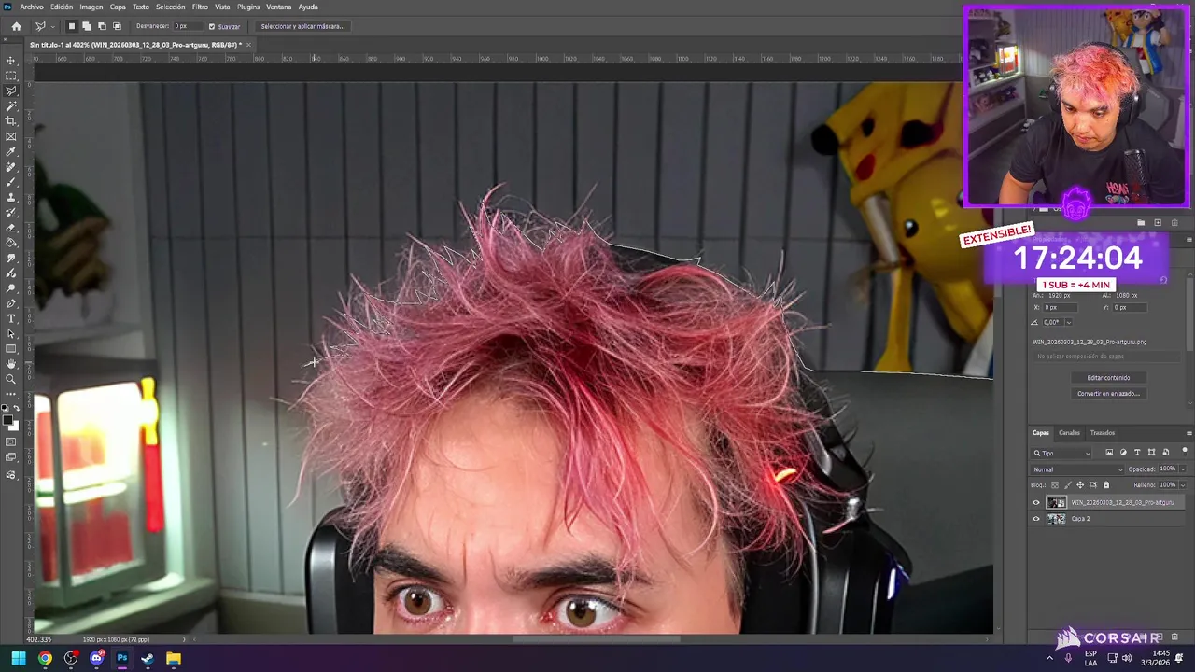Open the Edición menu
This screenshot has width=1195, height=672.
pos(62,7)
